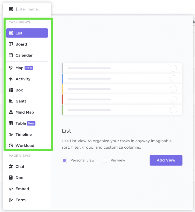Select the Board view icon
The height and width of the screenshot is (212, 195).
(10, 44)
